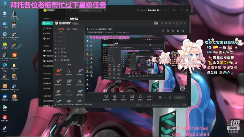Open 网易云音乐 desktop icon
The width and height of the screenshot is (244, 137).
(x=5, y=118)
